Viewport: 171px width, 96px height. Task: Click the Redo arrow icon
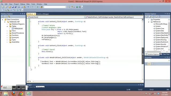coord(33,7)
